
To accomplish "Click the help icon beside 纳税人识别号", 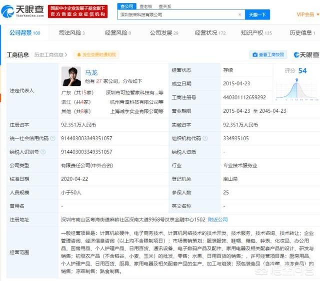I will 43,152.
